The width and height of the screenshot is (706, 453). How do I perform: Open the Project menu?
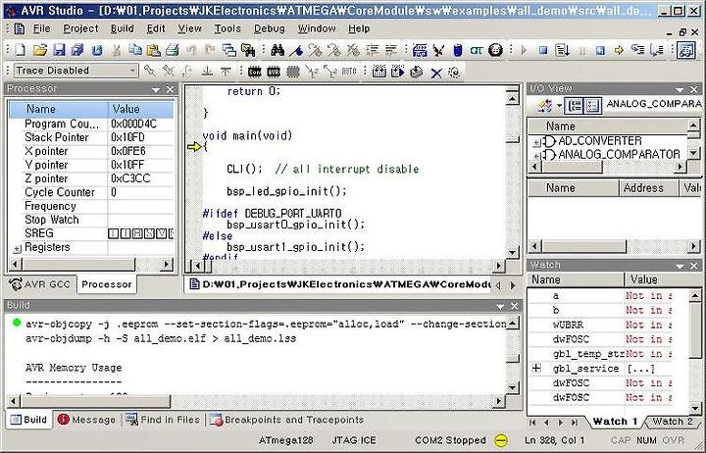tap(80, 28)
